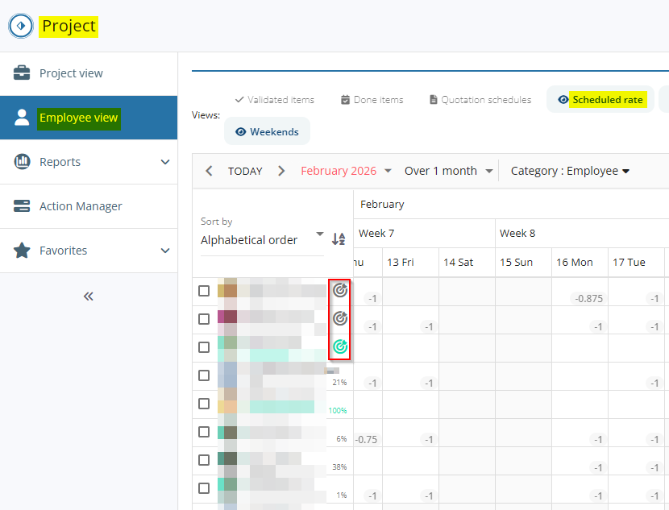Click the green target icon in third row
Image resolution: width=669 pixels, height=510 pixels.
coord(340,346)
